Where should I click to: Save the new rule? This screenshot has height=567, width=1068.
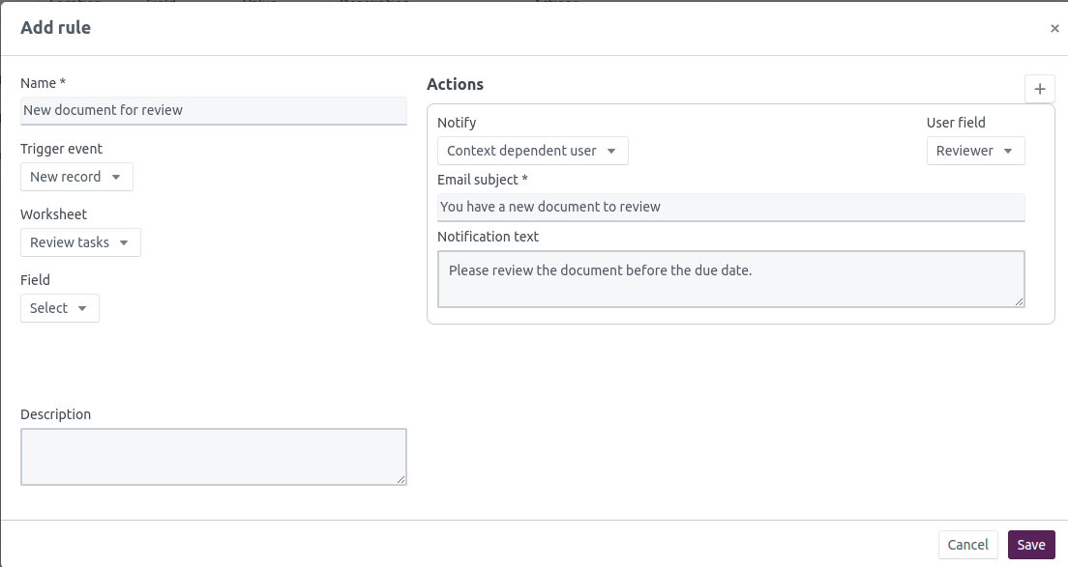pyautogui.click(x=1031, y=545)
